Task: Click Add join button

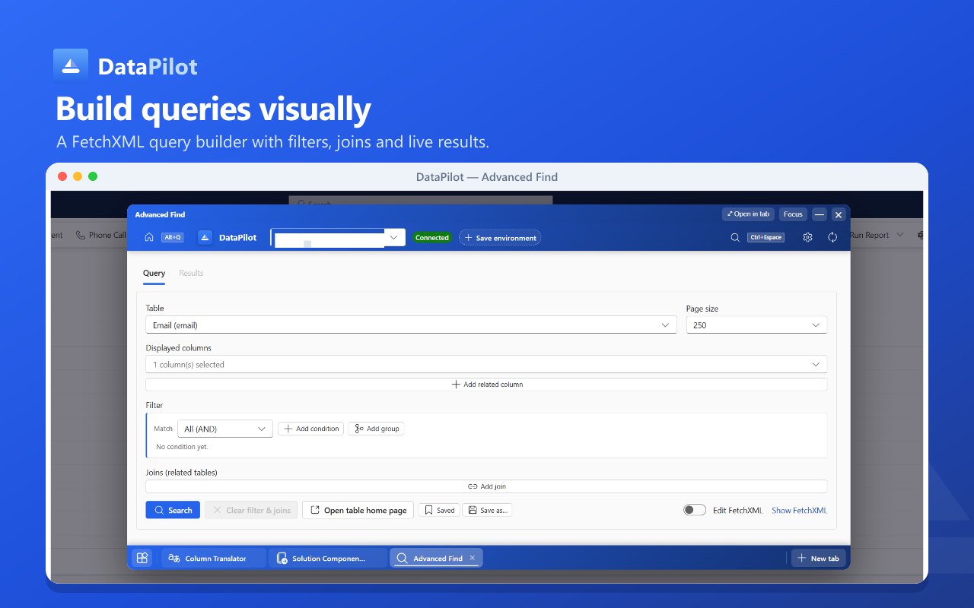Action: [486, 486]
